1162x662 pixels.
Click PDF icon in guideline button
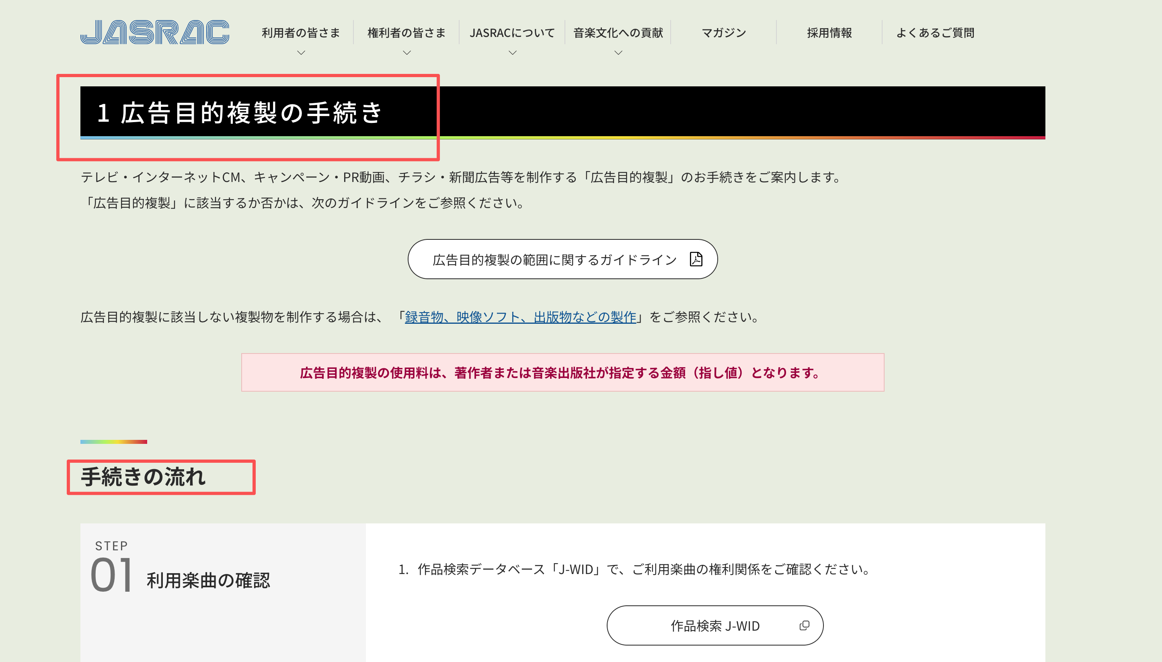pos(696,259)
